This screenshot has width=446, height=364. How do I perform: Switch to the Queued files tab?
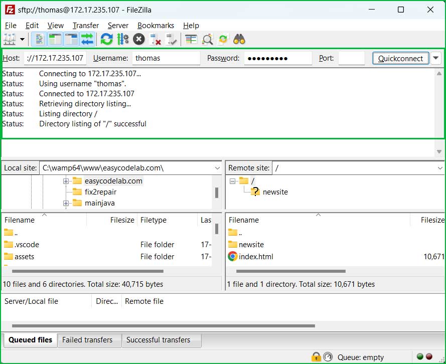tap(30, 340)
